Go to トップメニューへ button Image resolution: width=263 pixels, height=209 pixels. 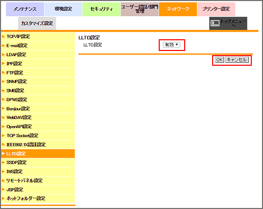(228, 23)
